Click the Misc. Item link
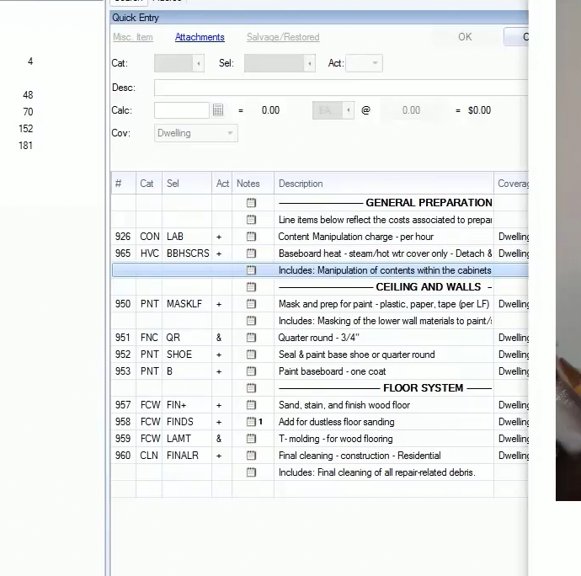This screenshot has width=581, height=576. pos(133,37)
